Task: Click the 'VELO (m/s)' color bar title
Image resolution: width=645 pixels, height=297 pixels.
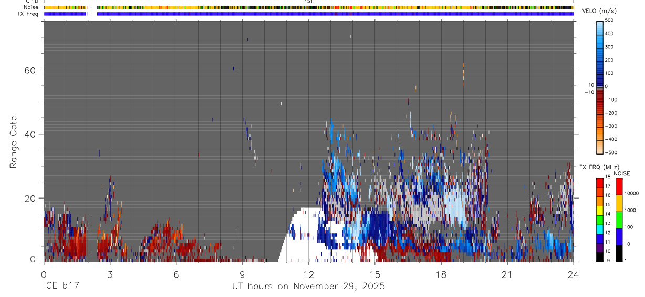Action: 599,11
